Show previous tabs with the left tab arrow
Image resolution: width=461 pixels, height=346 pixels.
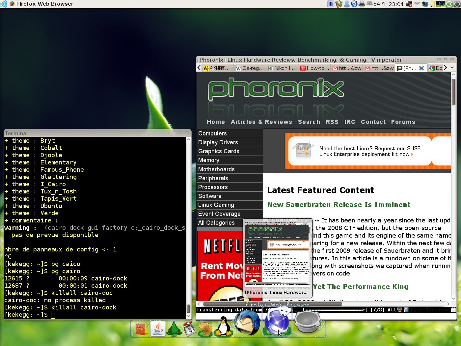click(199, 68)
